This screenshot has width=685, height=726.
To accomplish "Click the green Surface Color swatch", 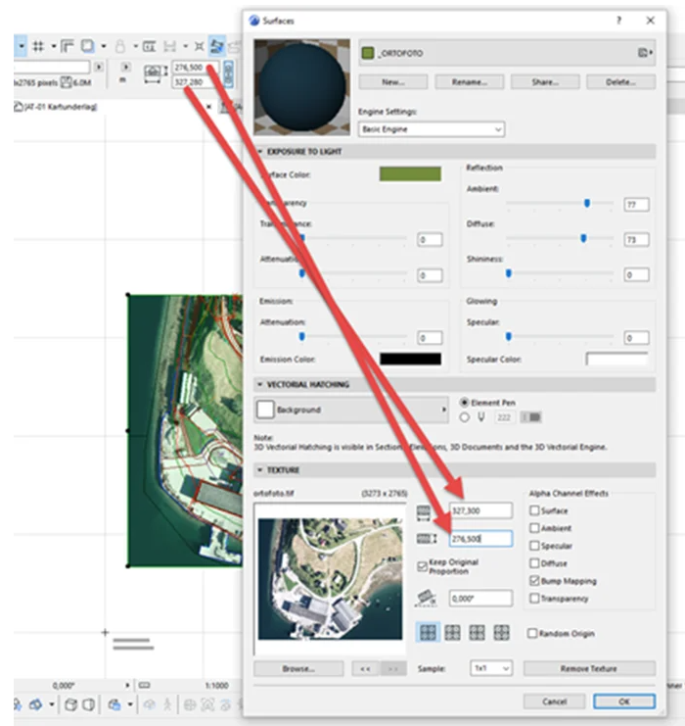I will point(410,173).
